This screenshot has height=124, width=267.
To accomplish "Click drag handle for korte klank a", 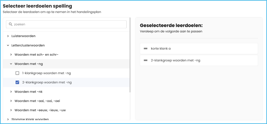I will pyautogui.click(x=146, y=49).
